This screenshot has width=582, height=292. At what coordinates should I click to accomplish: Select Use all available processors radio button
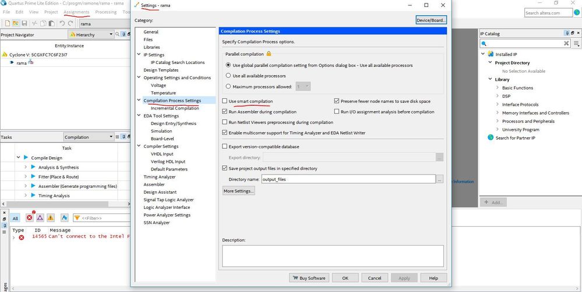(x=228, y=76)
